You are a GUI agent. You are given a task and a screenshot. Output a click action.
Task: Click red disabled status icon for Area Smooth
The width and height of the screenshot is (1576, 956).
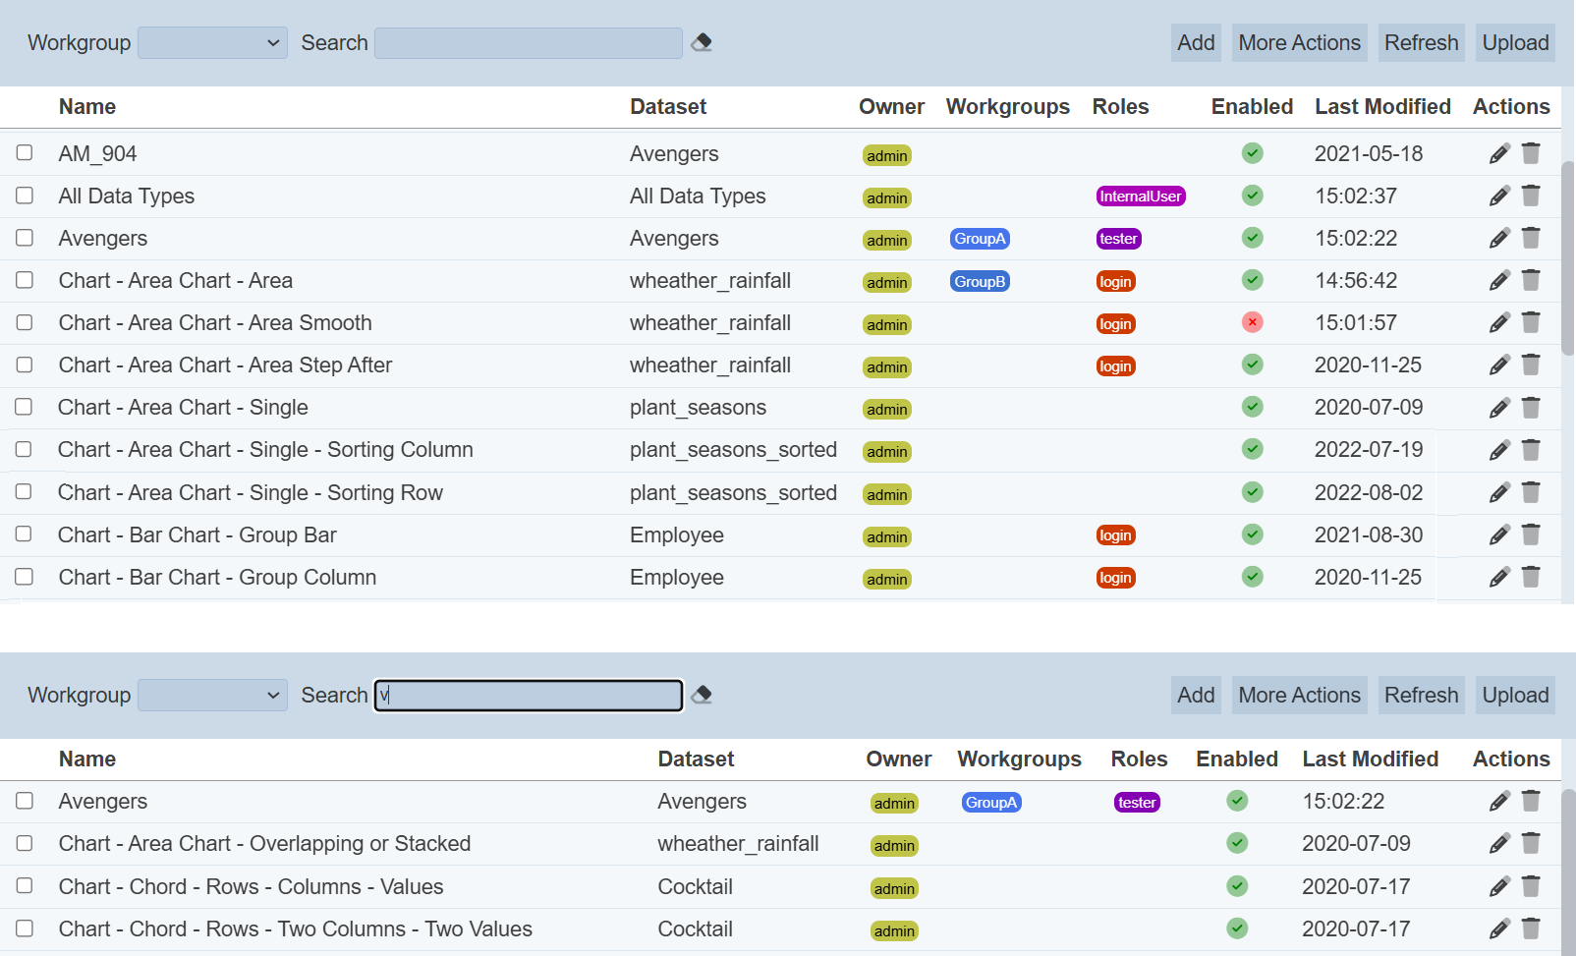(1252, 322)
